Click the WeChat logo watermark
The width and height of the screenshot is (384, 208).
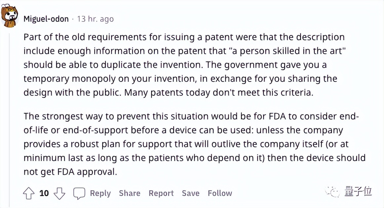coord(333,191)
